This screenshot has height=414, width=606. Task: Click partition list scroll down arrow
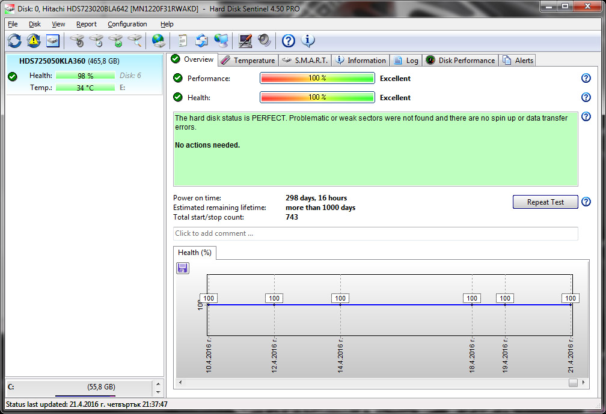coord(158,392)
